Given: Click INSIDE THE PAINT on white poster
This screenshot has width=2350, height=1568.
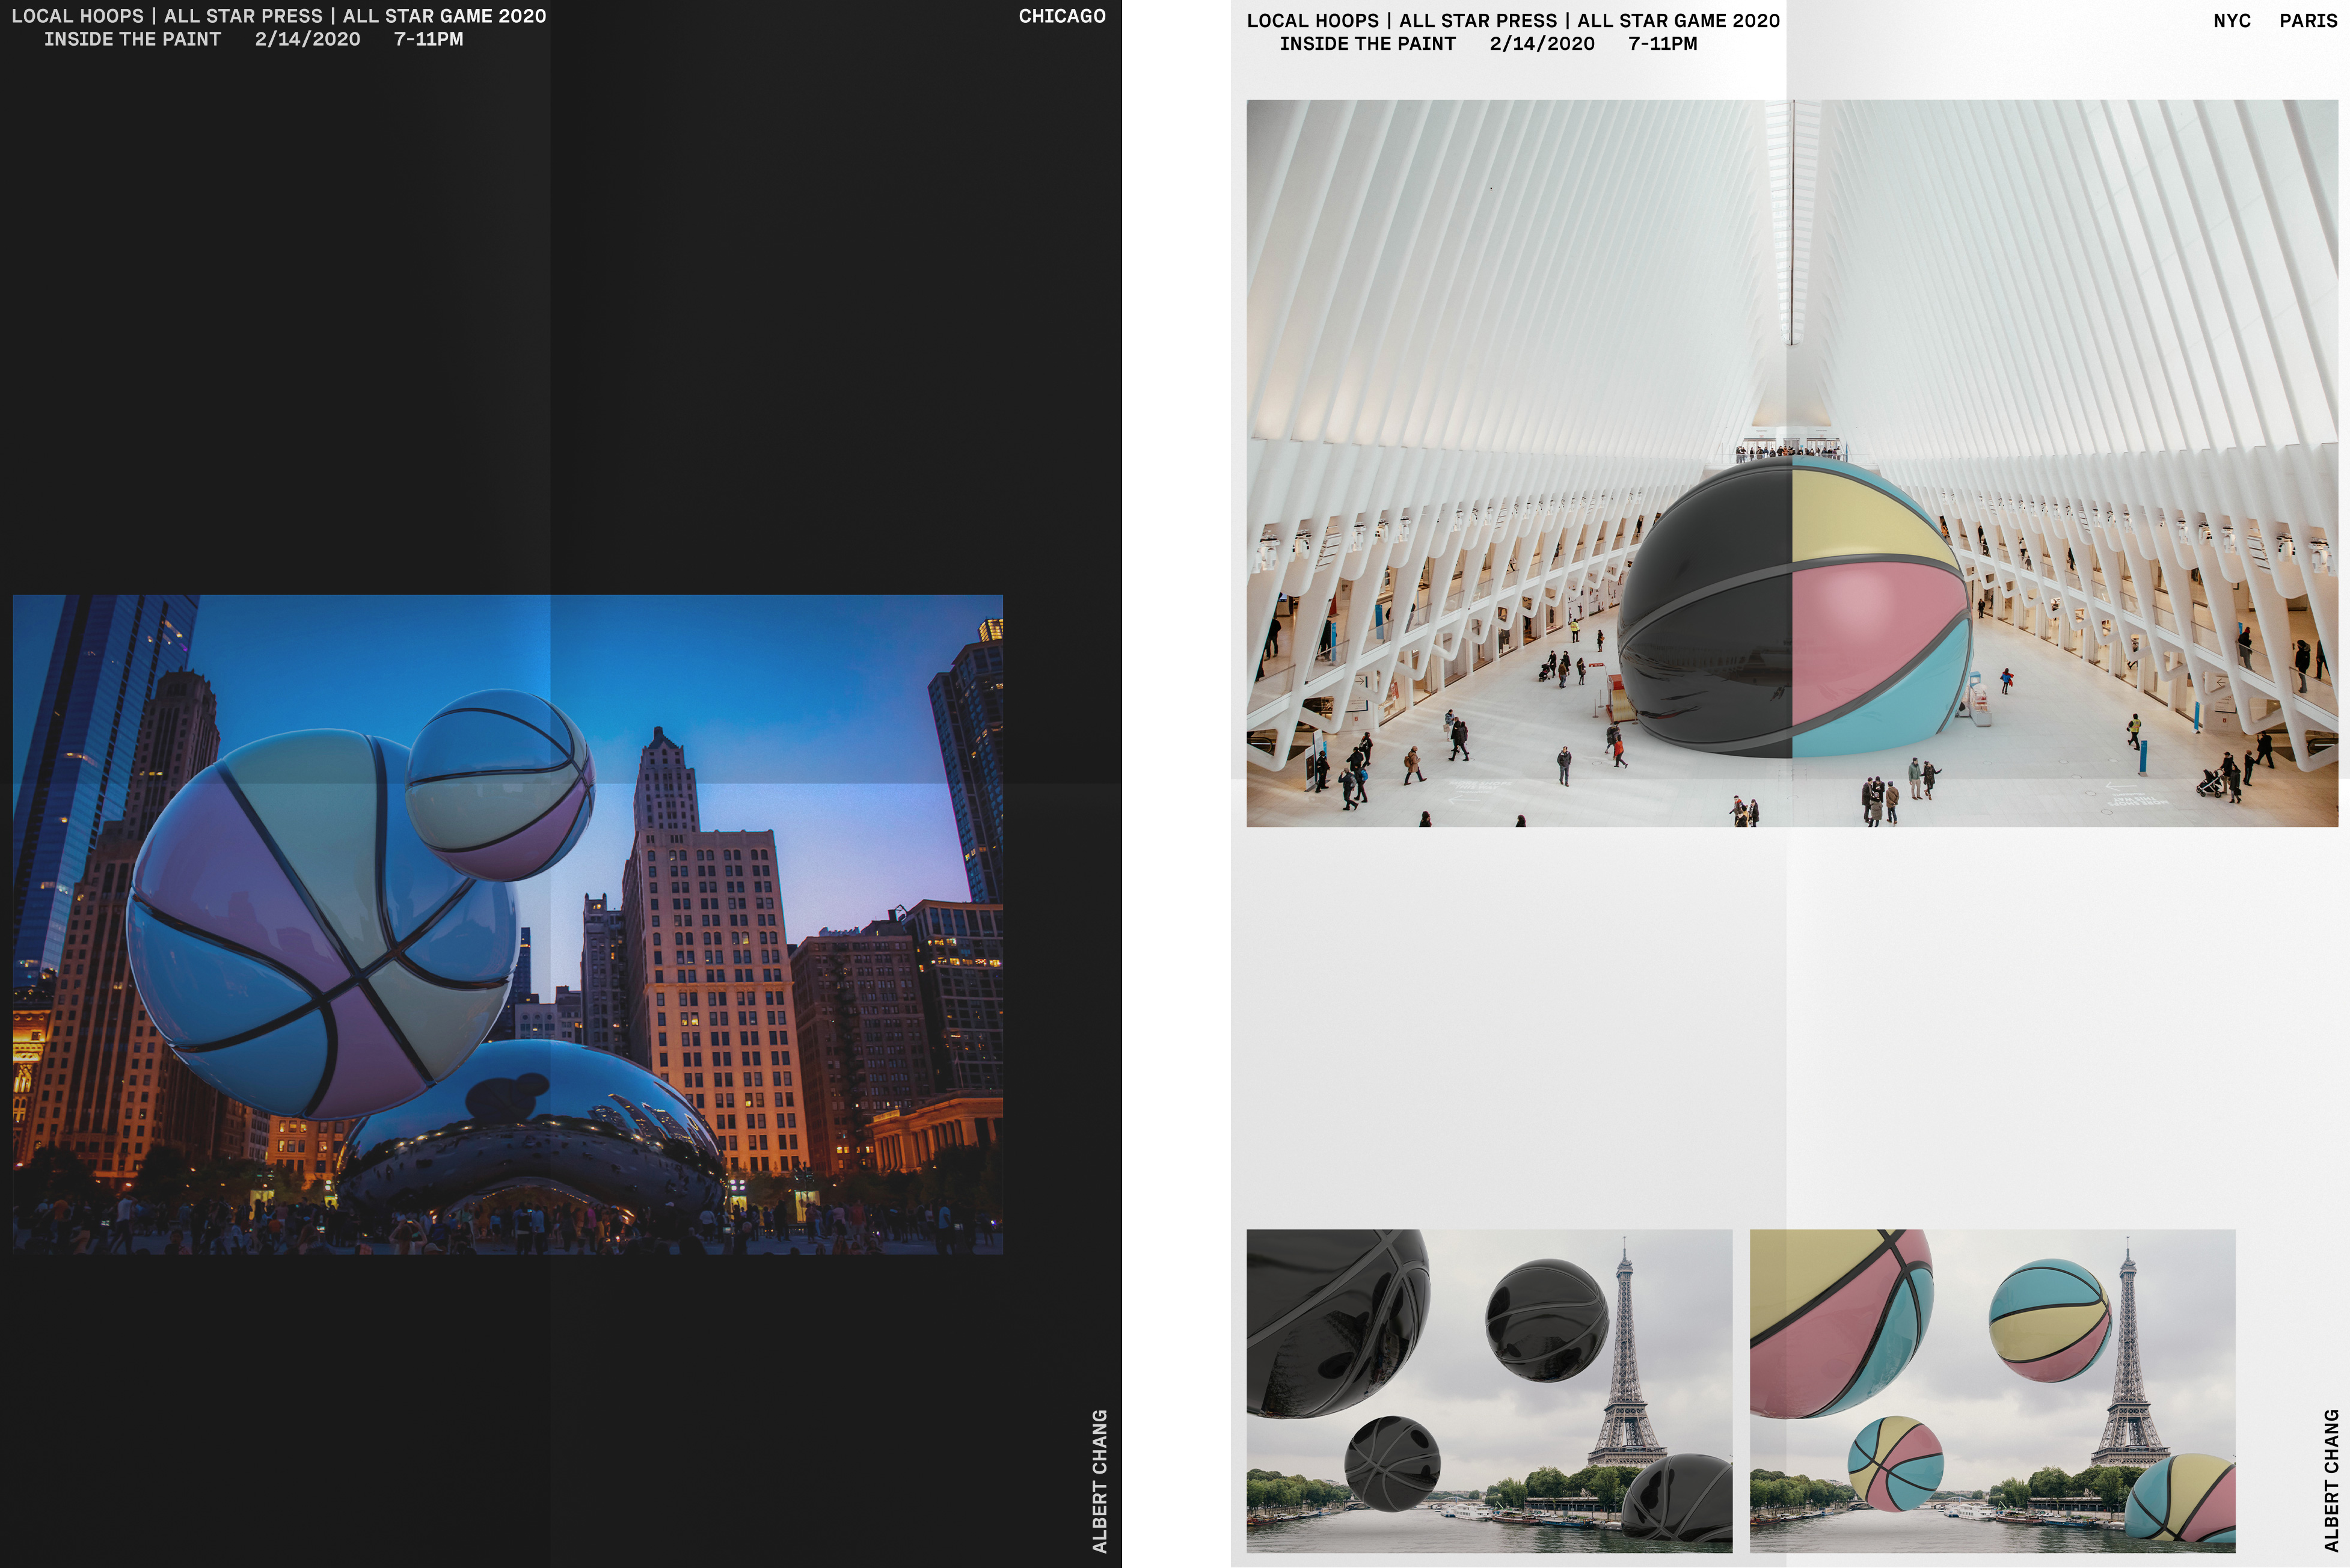Looking at the screenshot, I should pyautogui.click(x=1367, y=44).
